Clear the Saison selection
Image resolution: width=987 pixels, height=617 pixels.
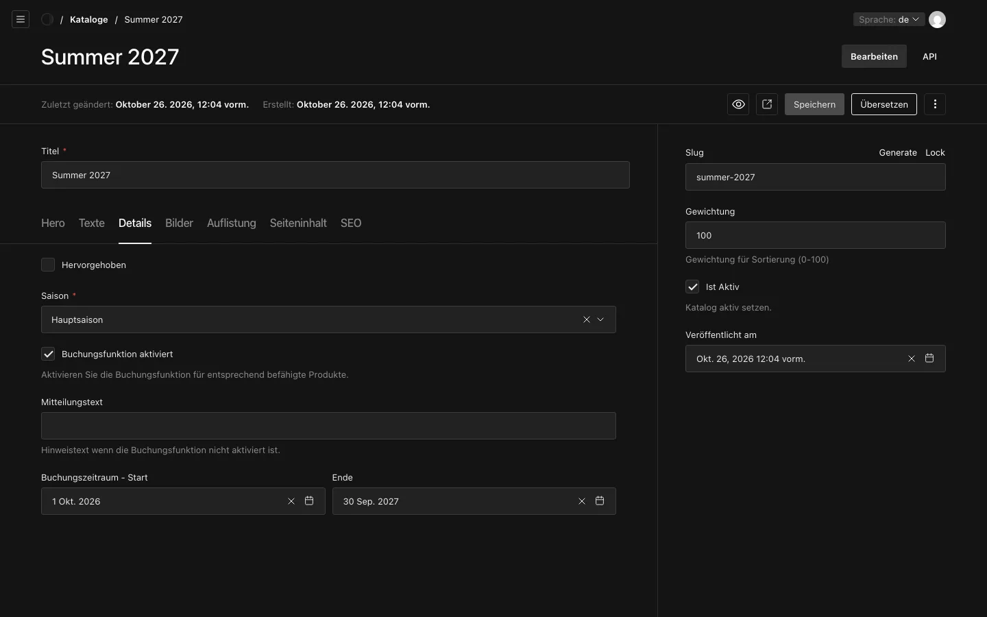pos(587,319)
